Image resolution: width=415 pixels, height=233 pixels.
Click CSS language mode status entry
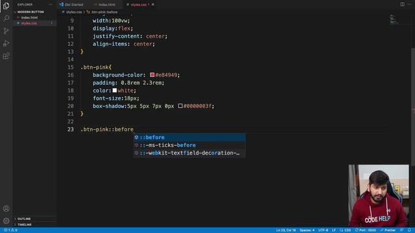[346, 230]
